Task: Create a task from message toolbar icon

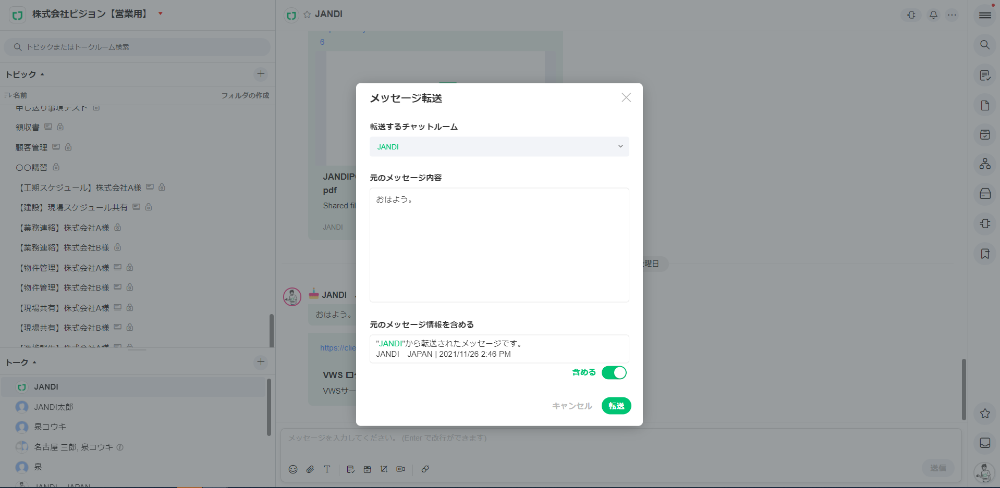Action: click(350, 469)
